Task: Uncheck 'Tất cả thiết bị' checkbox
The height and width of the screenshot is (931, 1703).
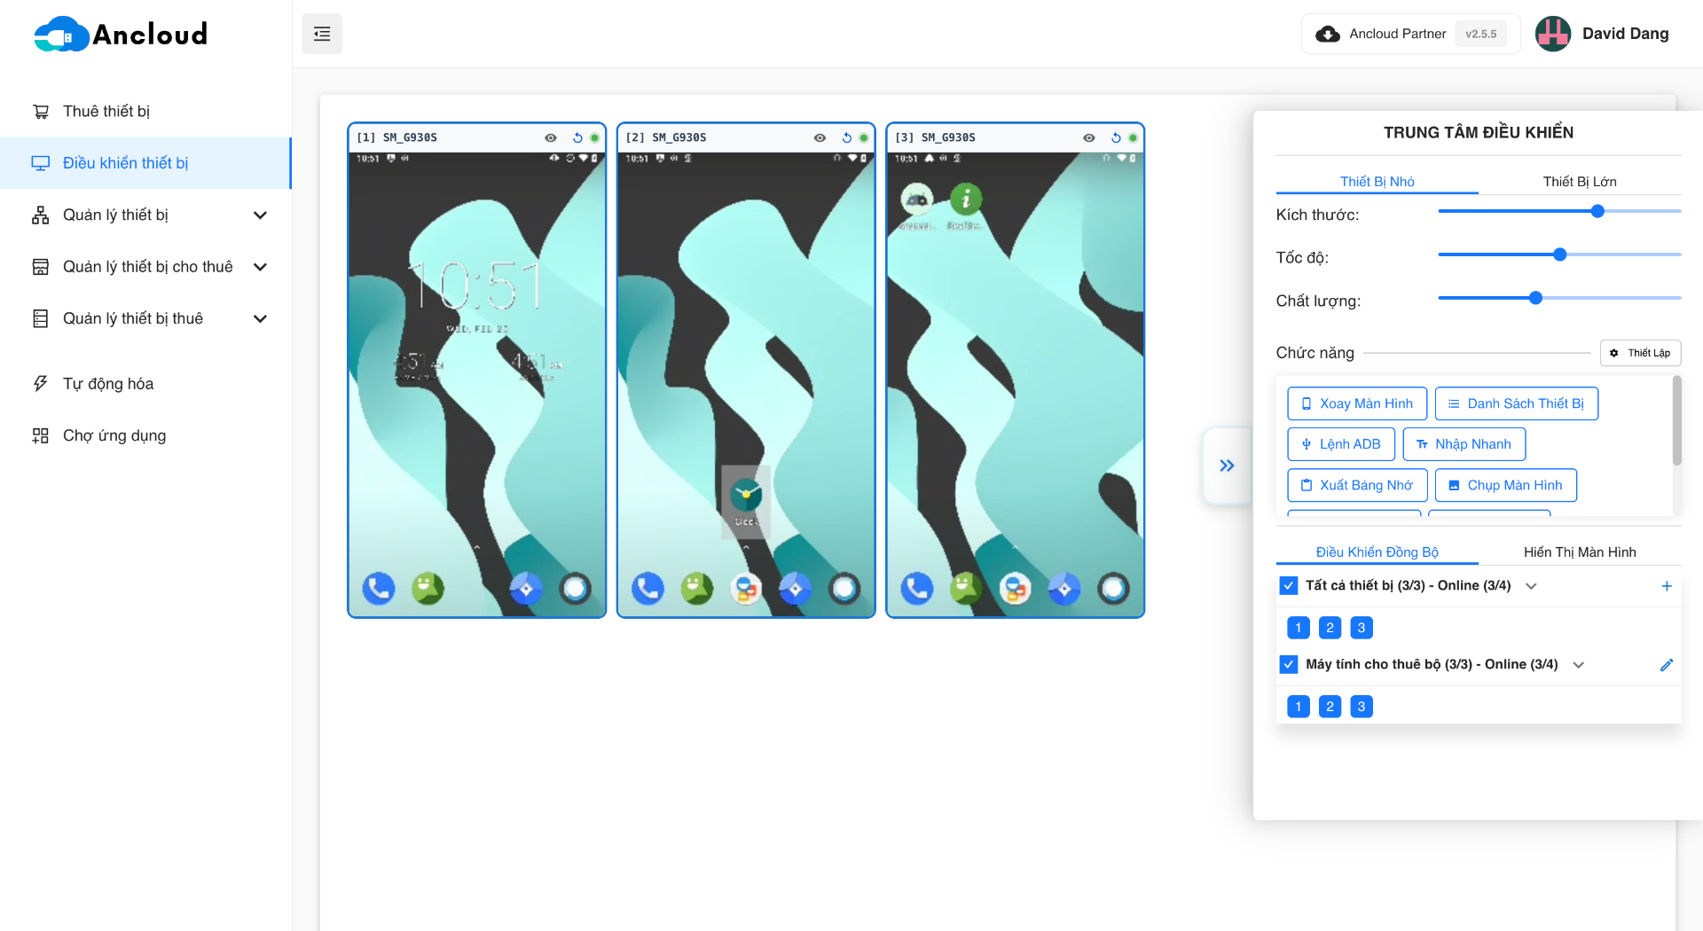Action: pos(1289,586)
